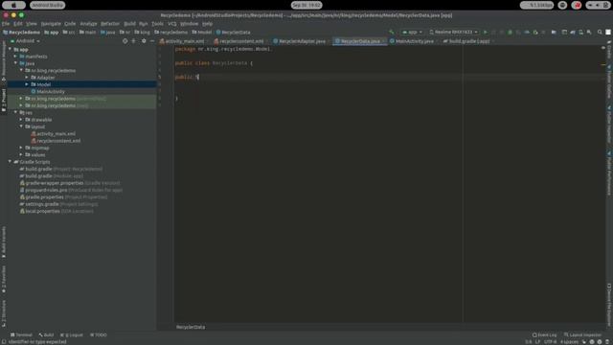613x345 pixels.
Task: Click the Apple menu in the top bar
Action: tap(13, 5)
